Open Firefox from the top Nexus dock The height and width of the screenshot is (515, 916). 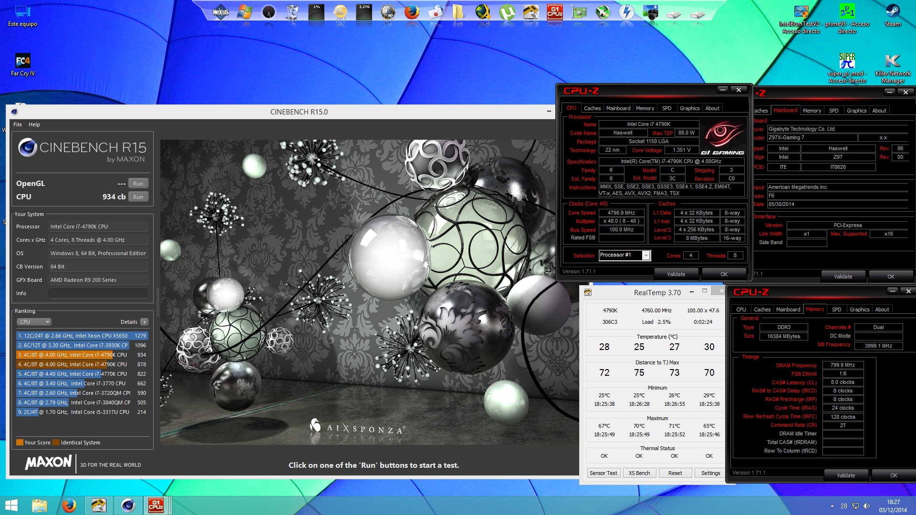tap(411, 12)
